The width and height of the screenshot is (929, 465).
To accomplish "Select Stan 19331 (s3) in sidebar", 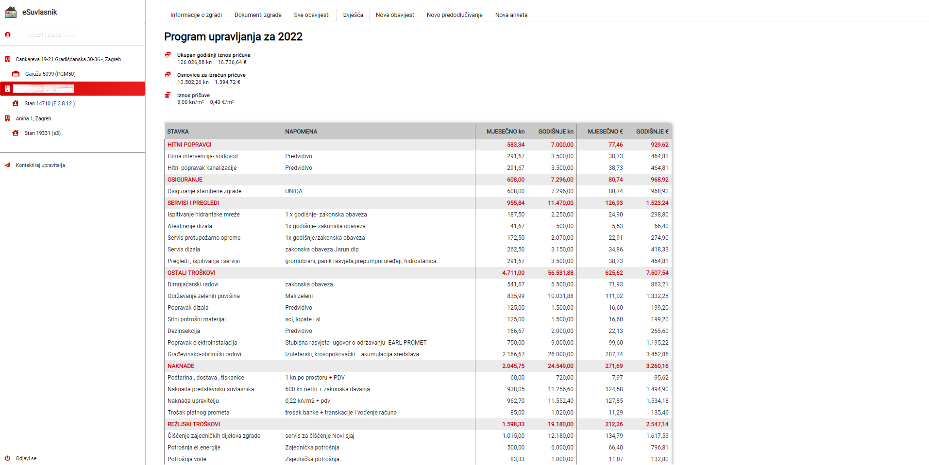I will point(43,133).
